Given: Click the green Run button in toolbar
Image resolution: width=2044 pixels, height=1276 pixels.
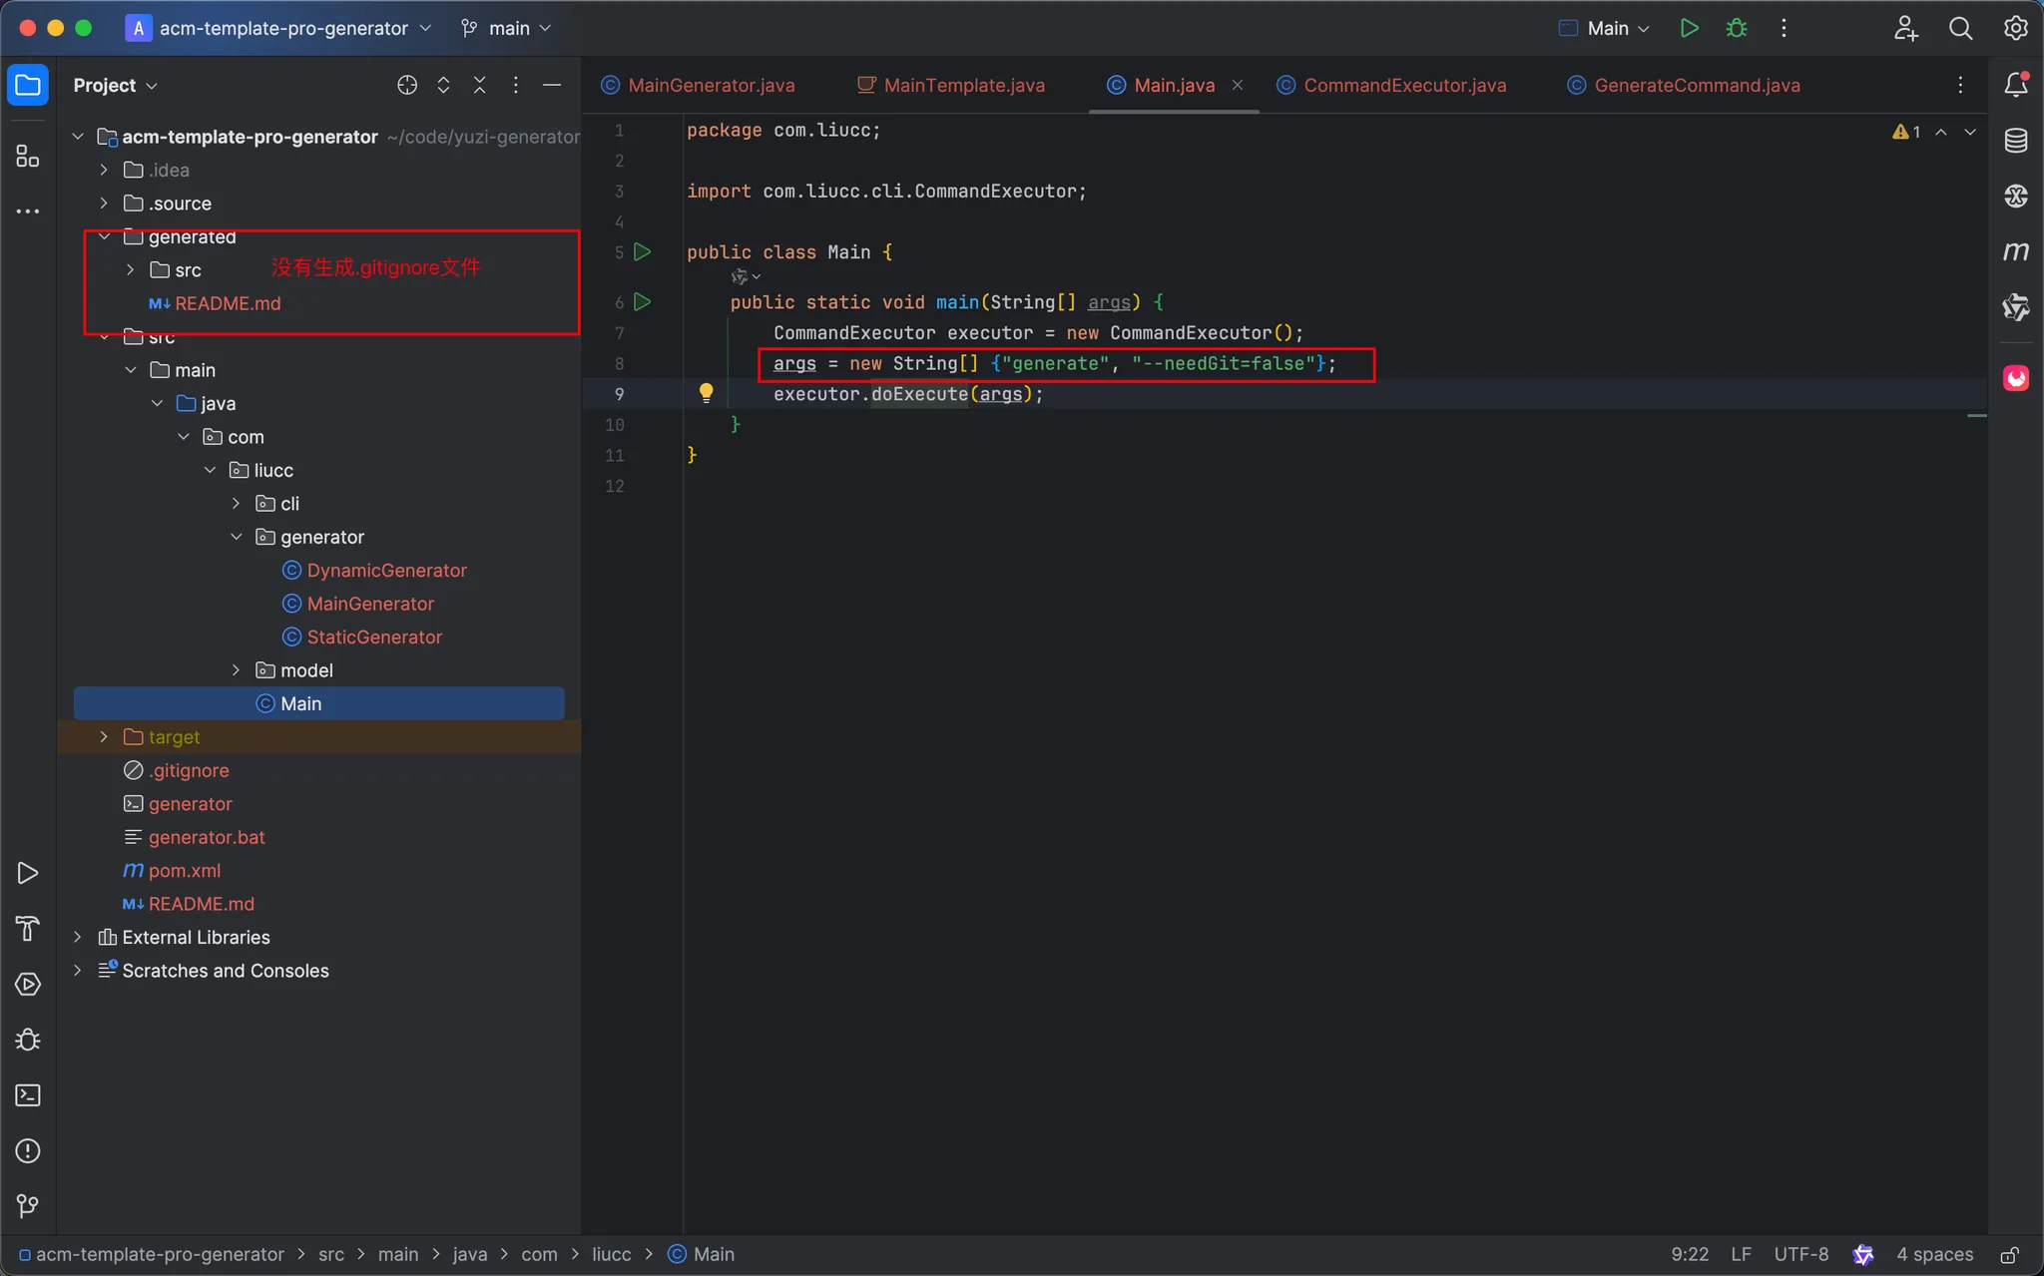Looking at the screenshot, I should click(x=1689, y=28).
